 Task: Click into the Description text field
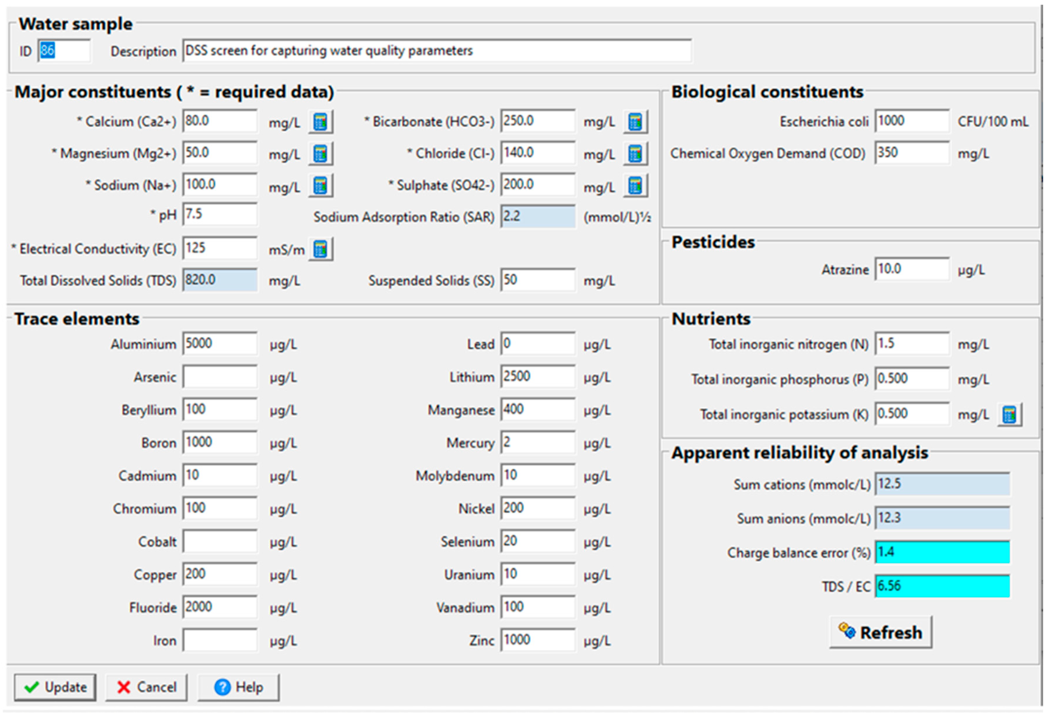(x=436, y=51)
